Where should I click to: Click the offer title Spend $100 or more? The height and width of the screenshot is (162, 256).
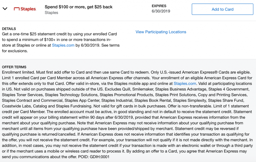[x=78, y=7]
